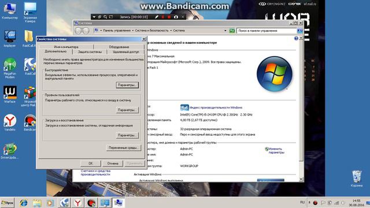Expand the Система и безопасность breadcrumb arrow

click(171, 31)
